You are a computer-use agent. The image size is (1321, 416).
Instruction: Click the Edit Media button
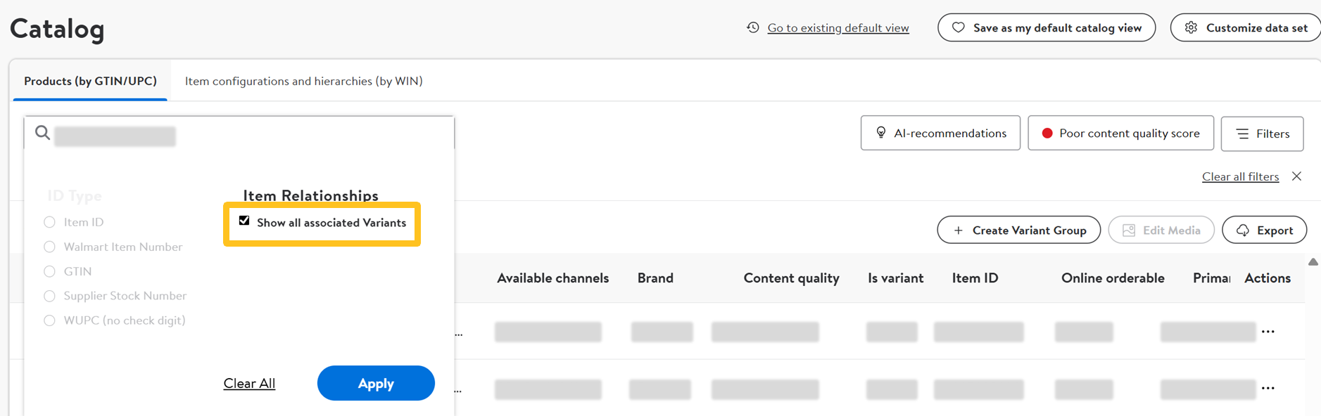pyautogui.click(x=1161, y=230)
